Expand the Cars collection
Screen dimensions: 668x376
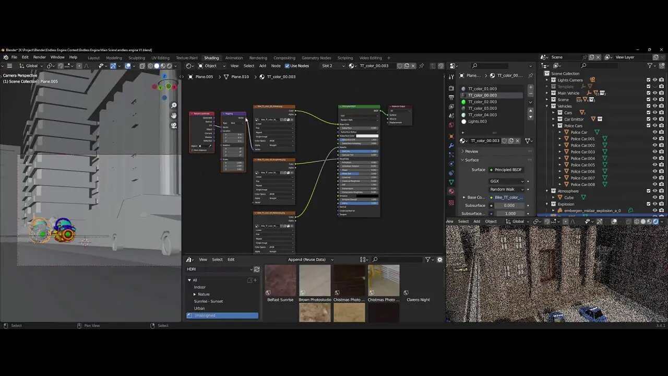(553, 113)
